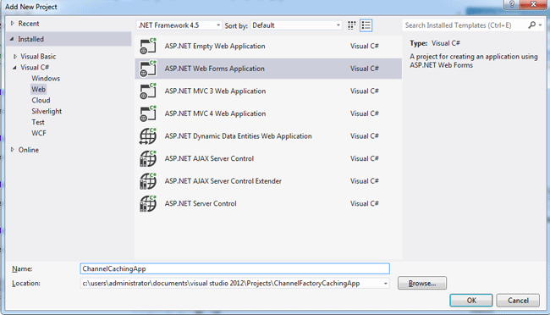The width and height of the screenshot is (550, 315).
Task: Collapse the Installed node
Action: 12,39
